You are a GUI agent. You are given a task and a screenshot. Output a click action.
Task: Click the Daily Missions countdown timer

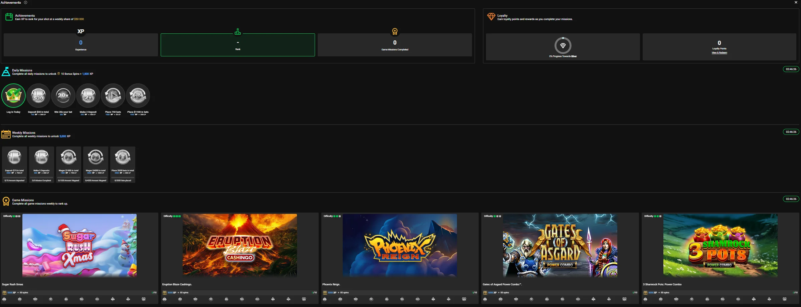point(791,69)
